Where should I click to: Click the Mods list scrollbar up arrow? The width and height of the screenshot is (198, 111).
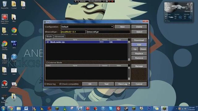[129, 42]
